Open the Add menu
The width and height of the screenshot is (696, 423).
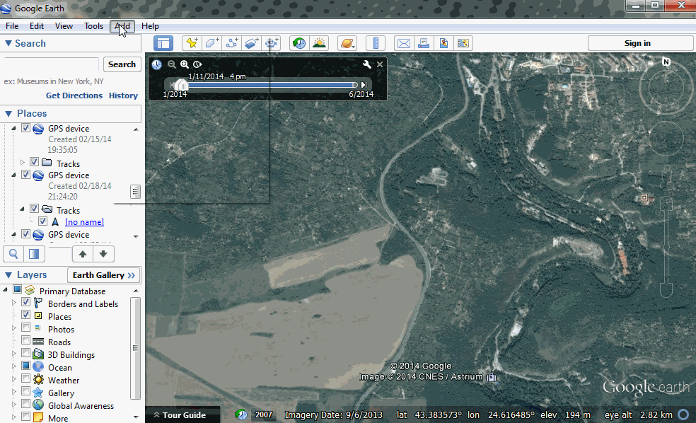pos(122,26)
